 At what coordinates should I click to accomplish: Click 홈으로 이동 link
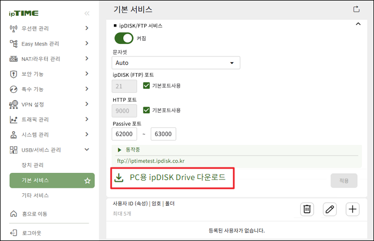click(35, 214)
